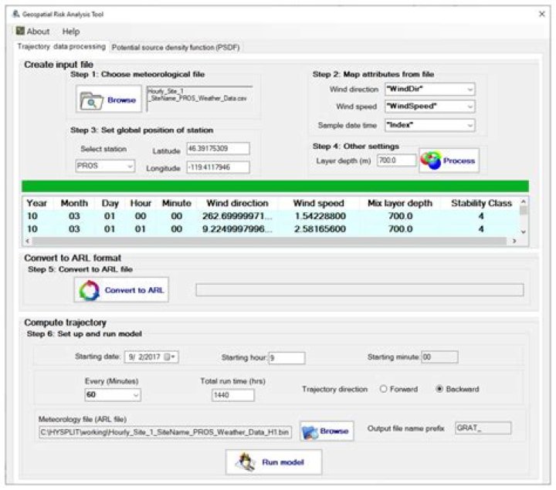The height and width of the screenshot is (490, 556).
Task: Click the Convert to ARL circular icon
Action: 90,290
